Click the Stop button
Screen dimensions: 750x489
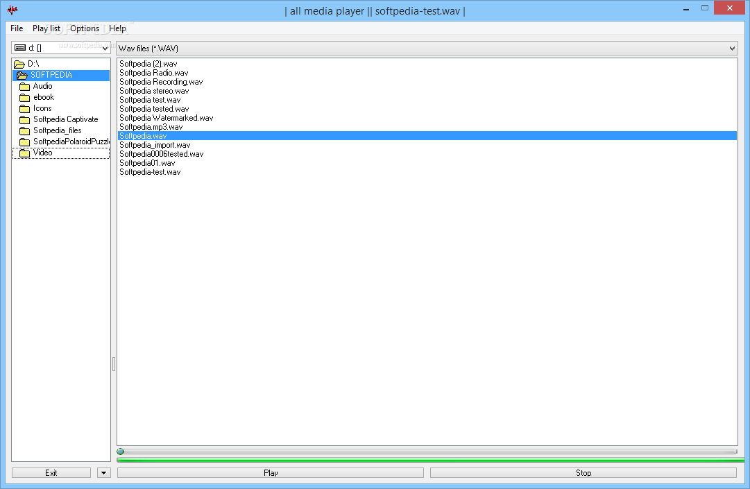[x=583, y=473]
